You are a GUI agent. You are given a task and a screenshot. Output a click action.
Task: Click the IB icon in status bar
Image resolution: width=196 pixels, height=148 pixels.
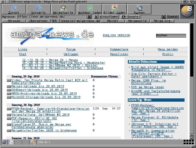(x=11, y=142)
